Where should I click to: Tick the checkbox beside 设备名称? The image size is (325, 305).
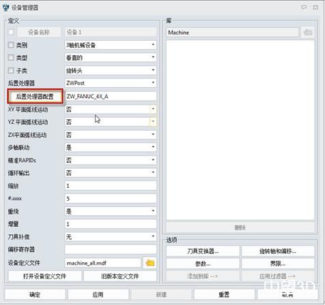tap(11, 32)
